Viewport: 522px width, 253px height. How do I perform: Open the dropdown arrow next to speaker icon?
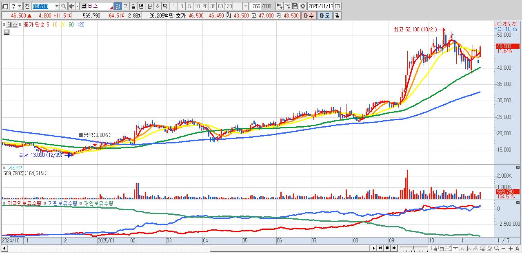(x=78, y=6)
